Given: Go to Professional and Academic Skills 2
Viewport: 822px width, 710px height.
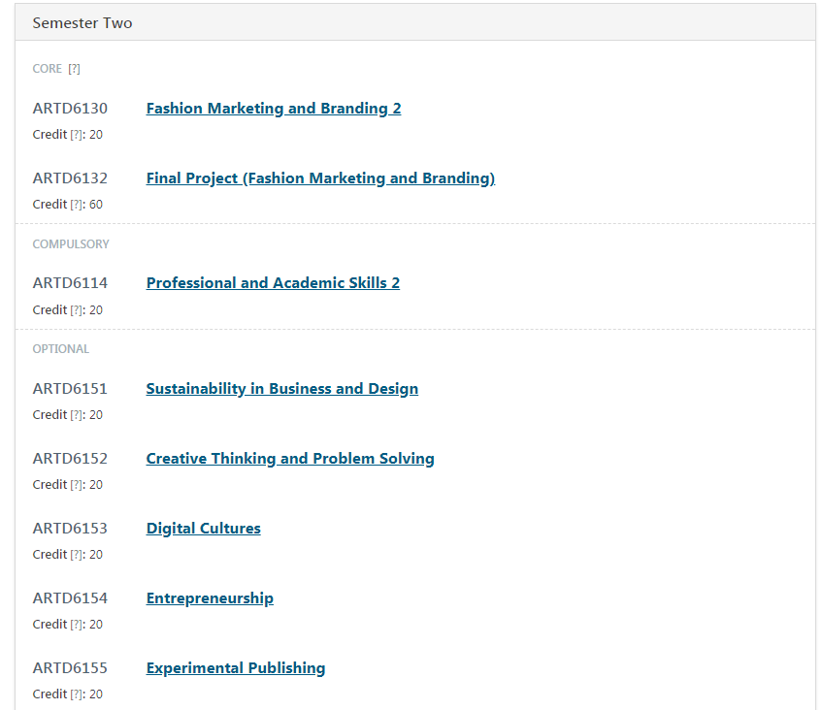Looking at the screenshot, I should tap(273, 283).
